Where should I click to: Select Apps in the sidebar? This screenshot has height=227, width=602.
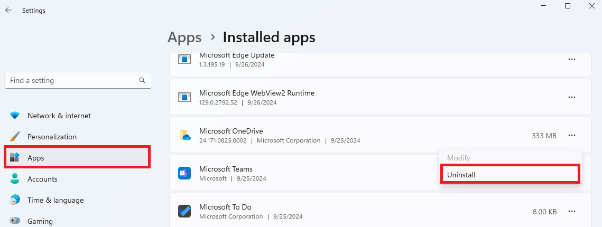click(77, 157)
